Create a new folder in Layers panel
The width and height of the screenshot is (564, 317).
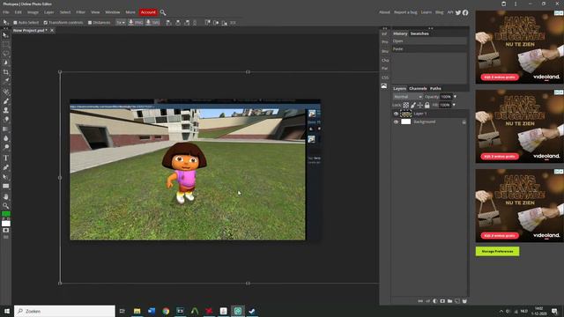point(449,301)
